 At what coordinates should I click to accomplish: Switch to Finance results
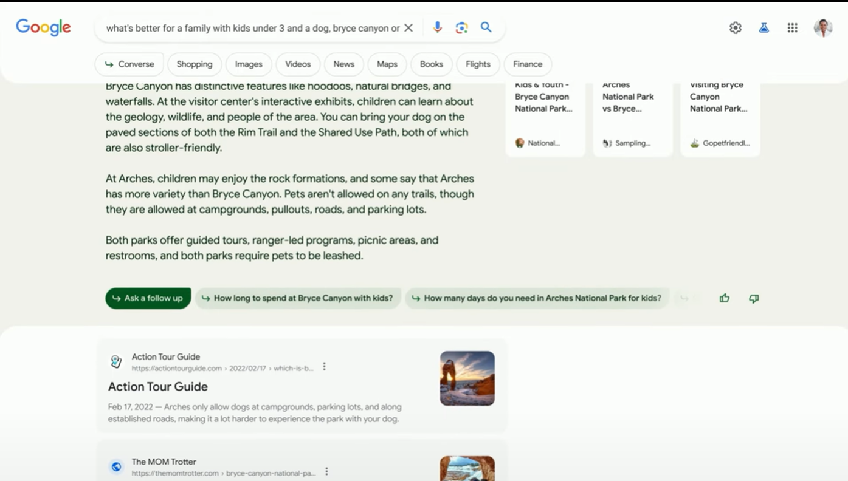528,64
